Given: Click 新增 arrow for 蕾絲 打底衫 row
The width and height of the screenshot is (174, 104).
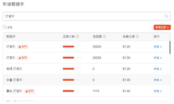Looking at the screenshot, I should pyautogui.click(x=158, y=91).
